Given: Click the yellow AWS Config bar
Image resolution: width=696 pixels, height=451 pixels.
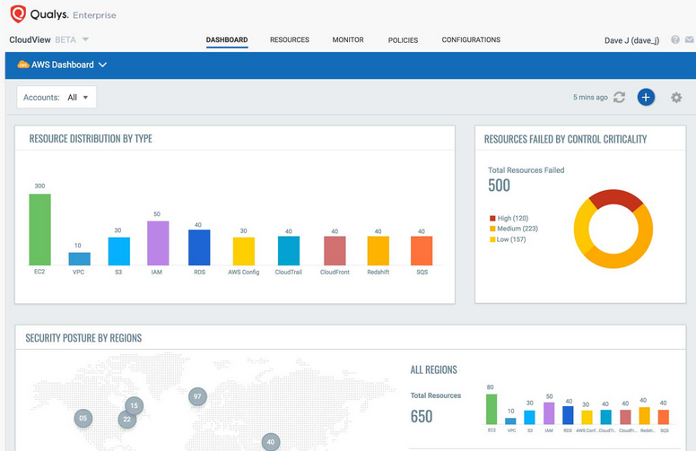Looking at the screenshot, I should (x=244, y=251).
